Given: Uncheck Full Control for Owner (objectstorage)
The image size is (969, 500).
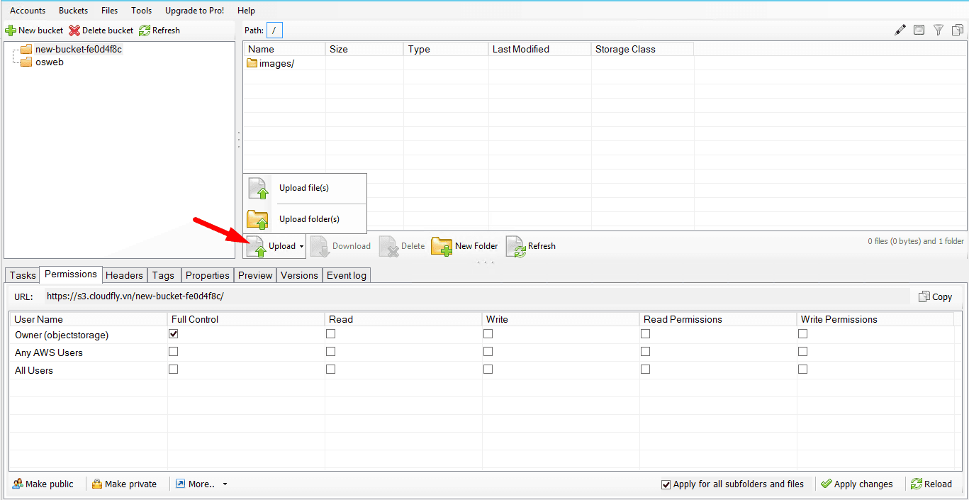Looking at the screenshot, I should (173, 333).
